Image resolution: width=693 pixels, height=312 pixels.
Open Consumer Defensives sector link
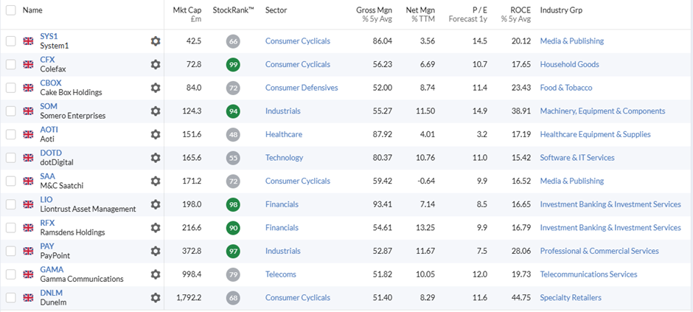coord(302,88)
